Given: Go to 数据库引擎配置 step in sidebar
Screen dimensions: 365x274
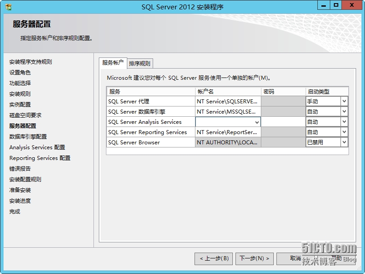Looking at the screenshot, I should click(28, 136).
